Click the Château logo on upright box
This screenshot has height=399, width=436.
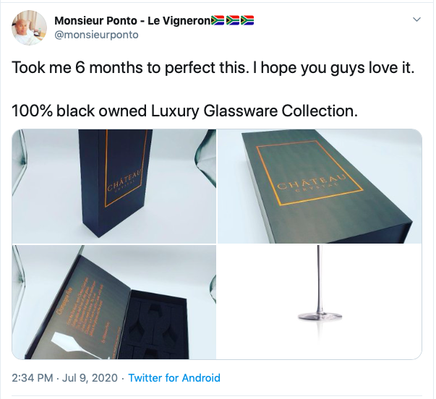coord(125,180)
